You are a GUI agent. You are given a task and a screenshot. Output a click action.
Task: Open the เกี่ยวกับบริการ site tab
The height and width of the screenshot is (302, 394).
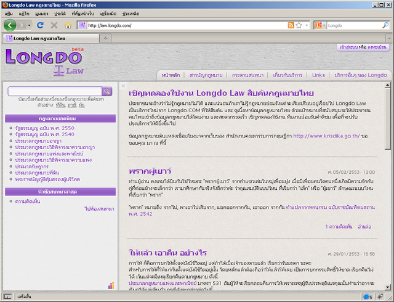(x=287, y=75)
